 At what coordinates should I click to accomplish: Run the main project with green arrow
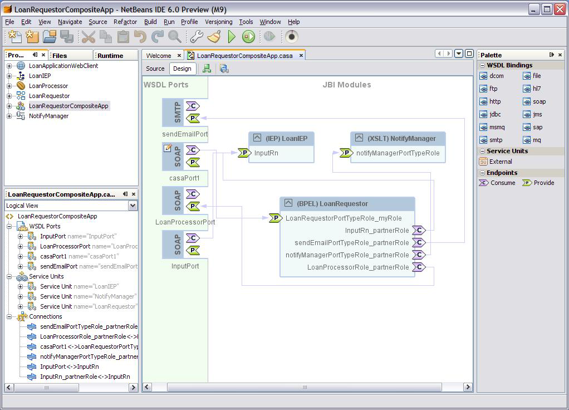point(232,37)
